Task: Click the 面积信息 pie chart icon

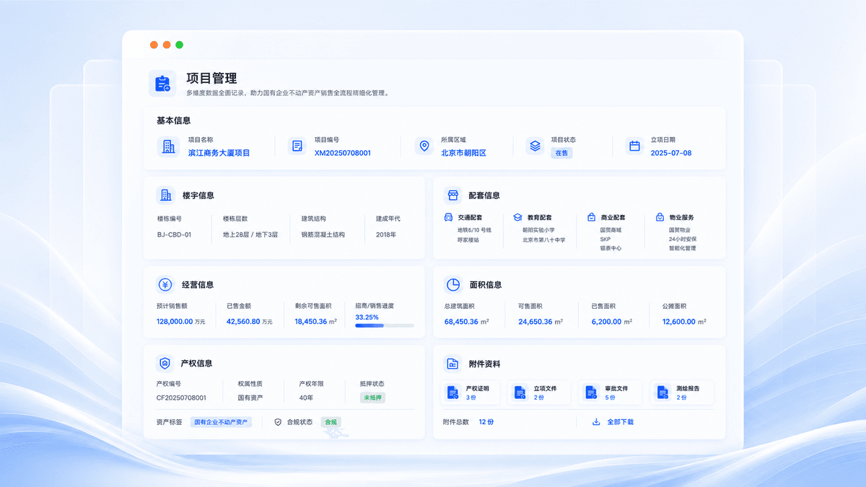Action: pos(452,284)
